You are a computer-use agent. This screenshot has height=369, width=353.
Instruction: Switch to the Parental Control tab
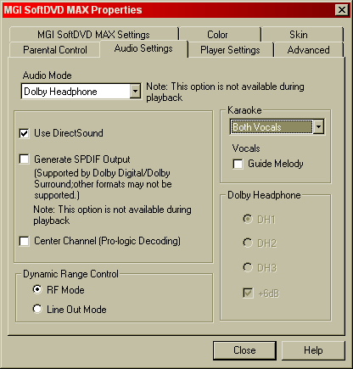[x=54, y=50]
